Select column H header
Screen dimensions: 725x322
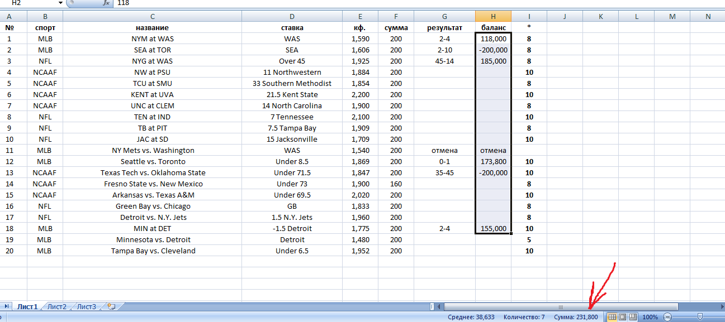coord(494,16)
